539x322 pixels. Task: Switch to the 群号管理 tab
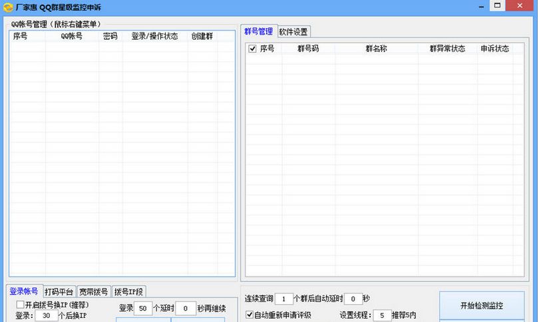pos(258,31)
